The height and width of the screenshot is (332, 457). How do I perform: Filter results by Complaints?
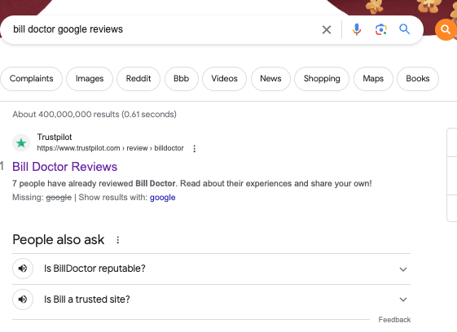click(x=32, y=79)
